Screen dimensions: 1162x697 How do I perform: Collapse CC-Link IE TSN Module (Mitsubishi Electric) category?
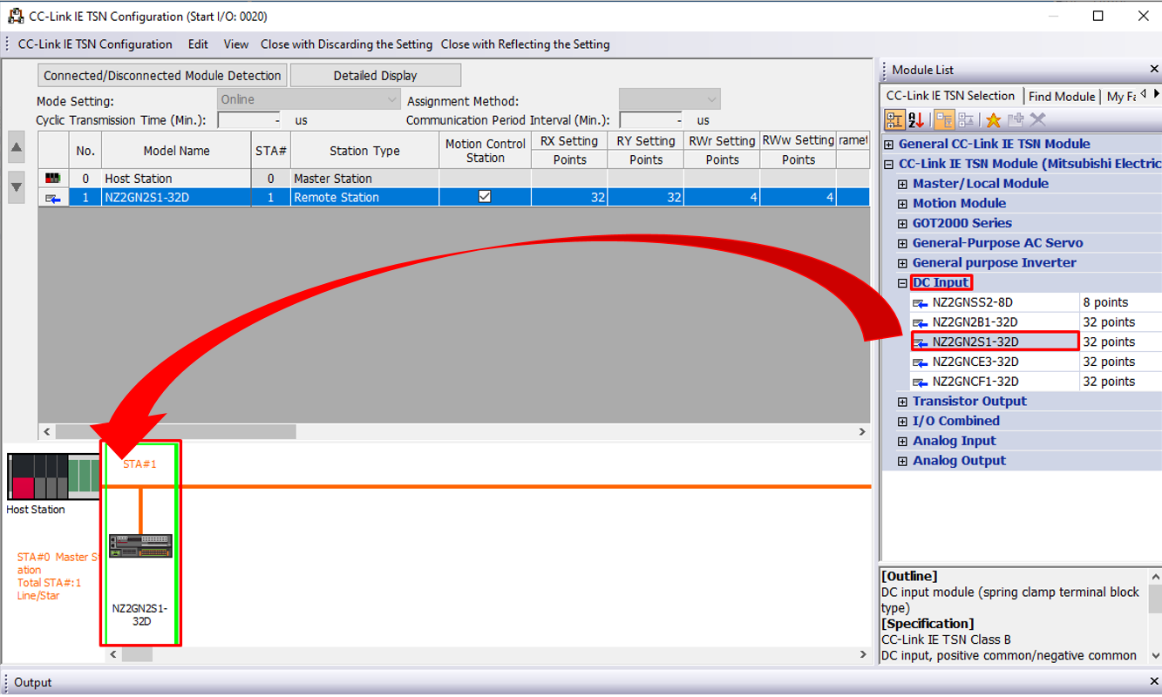tap(889, 165)
